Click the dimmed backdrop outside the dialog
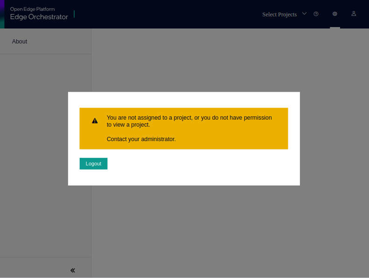This screenshot has width=369, height=278. click(x=233, y=224)
